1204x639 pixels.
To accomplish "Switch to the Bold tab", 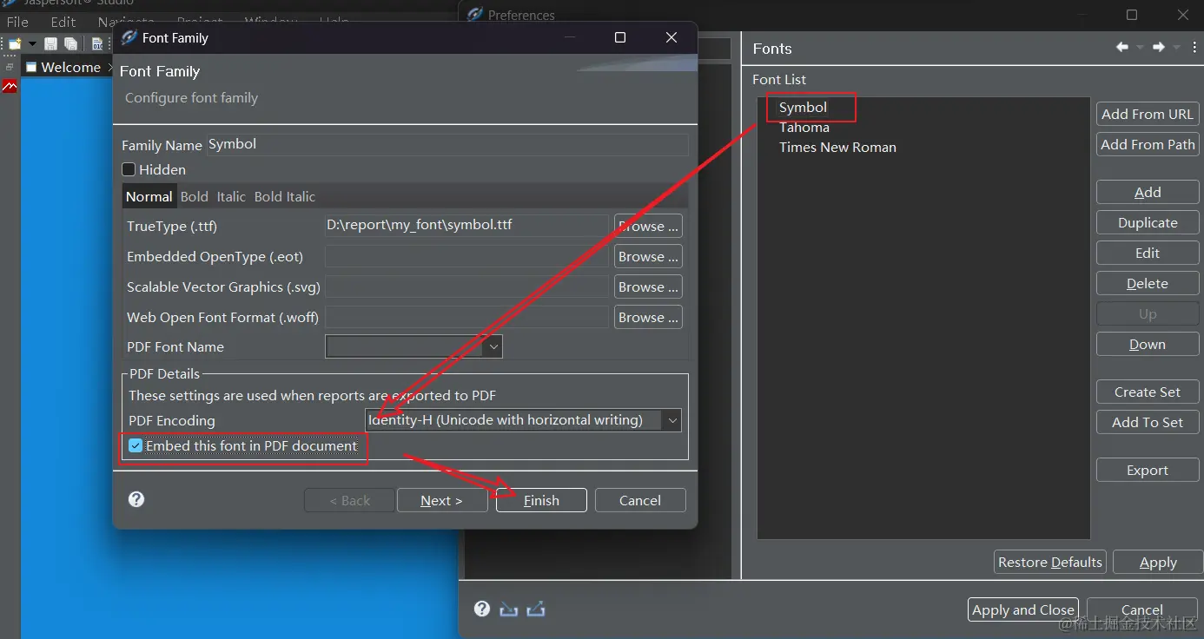I will pos(195,196).
